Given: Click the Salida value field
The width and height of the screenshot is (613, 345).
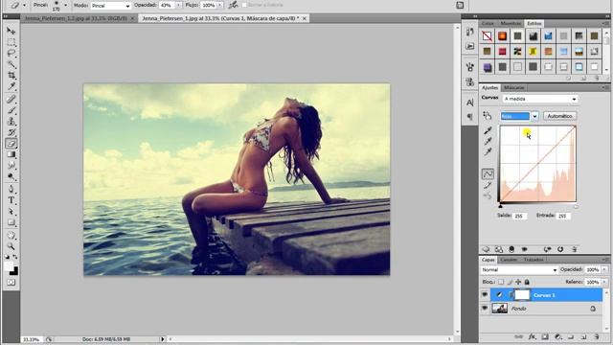Looking at the screenshot, I should pos(519,216).
